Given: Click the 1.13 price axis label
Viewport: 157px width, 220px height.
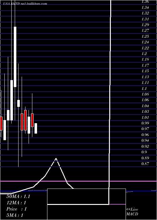Looking at the screenshot, I should tap(145, 77).
